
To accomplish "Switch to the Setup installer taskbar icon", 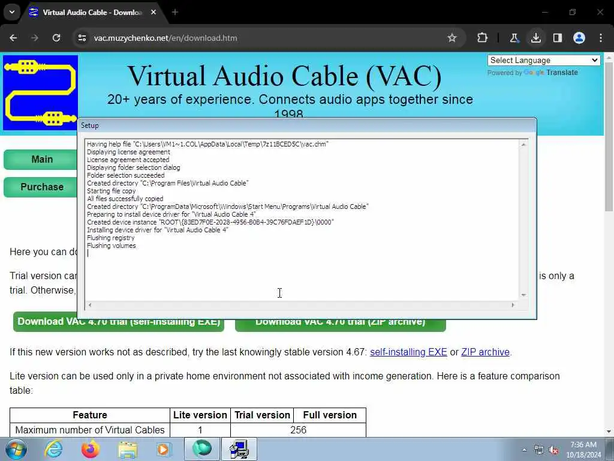I will click(x=239, y=449).
